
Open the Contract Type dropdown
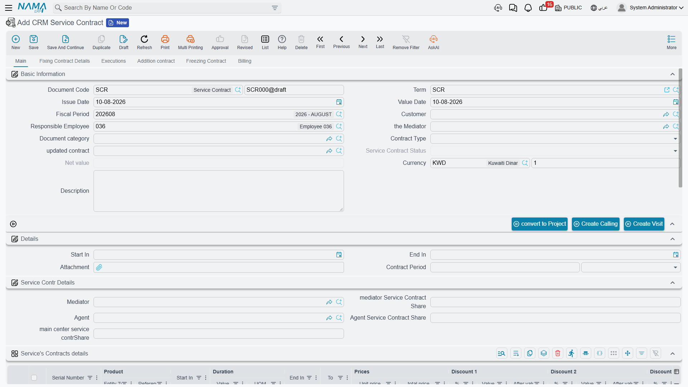675,139
